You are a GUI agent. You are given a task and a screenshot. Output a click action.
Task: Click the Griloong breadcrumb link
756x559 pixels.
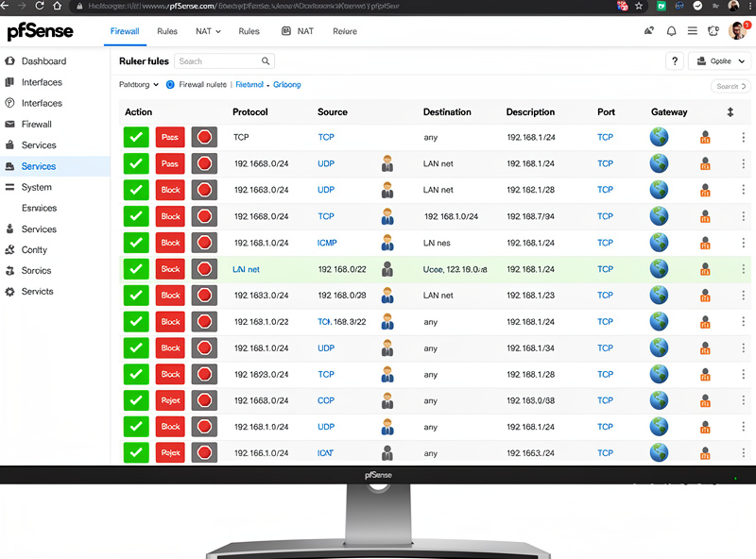click(287, 85)
